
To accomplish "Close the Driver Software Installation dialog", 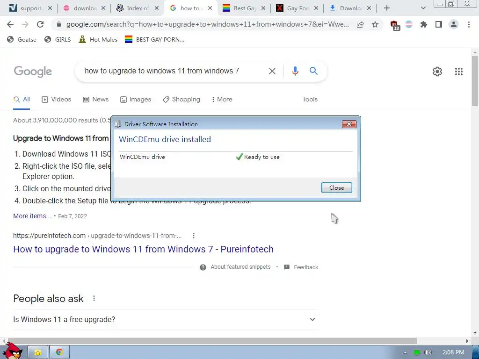I will [x=336, y=188].
